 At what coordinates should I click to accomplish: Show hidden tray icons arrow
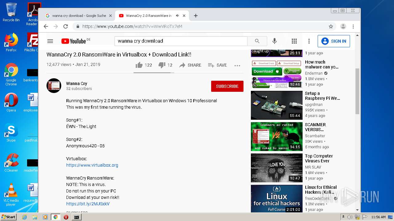click(343, 217)
